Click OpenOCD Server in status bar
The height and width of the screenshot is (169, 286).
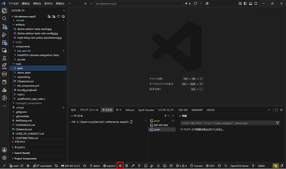click(x=239, y=166)
